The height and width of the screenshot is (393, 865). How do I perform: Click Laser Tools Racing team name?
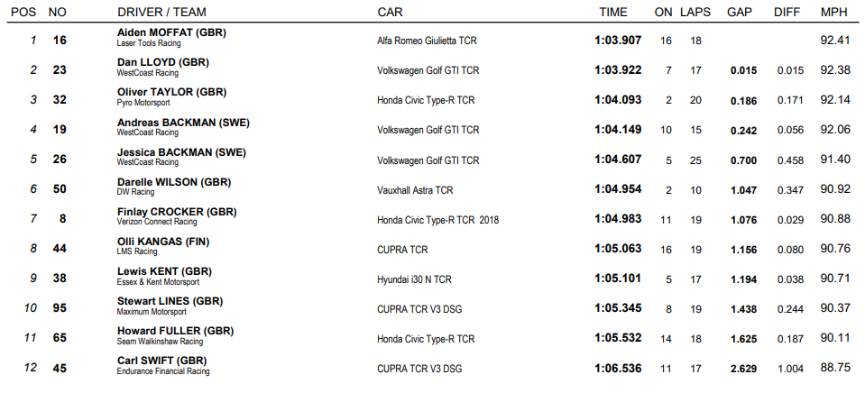pos(149,43)
